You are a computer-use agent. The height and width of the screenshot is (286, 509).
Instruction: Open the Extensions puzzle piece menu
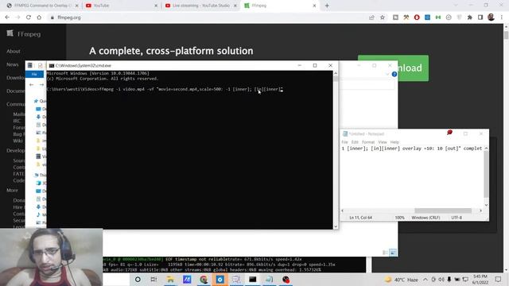point(470,17)
